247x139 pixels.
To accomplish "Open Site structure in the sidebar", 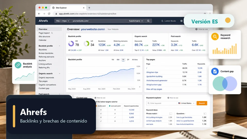I will pos(45,37).
